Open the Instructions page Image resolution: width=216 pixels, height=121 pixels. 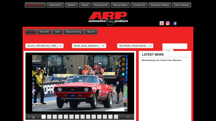point(55,5)
